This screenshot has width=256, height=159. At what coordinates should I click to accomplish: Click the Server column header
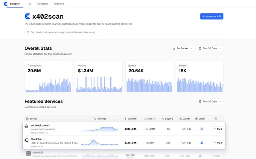[32, 118]
